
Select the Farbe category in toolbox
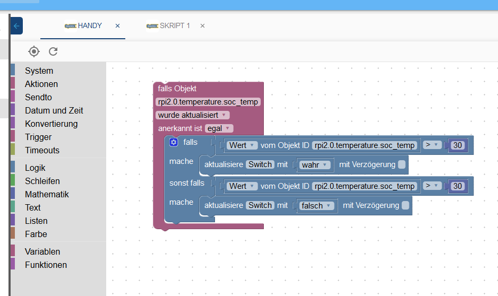(x=36, y=234)
